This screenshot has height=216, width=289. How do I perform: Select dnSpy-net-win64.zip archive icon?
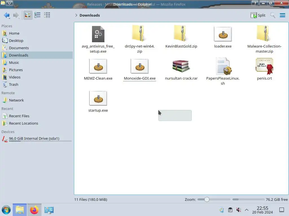pos(139,33)
